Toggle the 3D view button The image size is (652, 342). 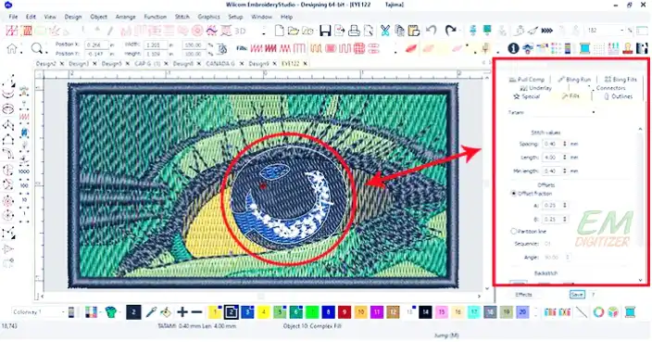pyautogui.click(x=241, y=32)
